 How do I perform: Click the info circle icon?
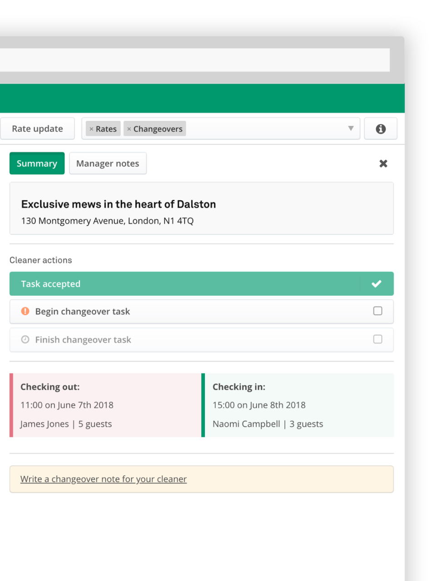click(x=381, y=129)
